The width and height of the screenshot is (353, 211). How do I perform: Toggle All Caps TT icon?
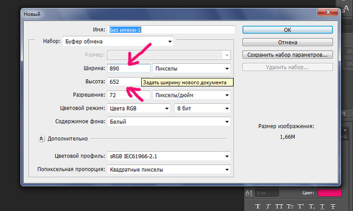coord(279,206)
